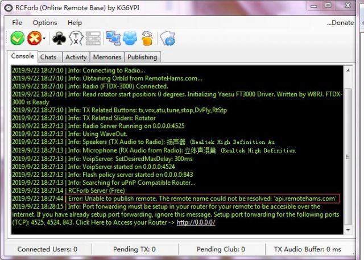Click the ...Donate menu item
364x260 pixels.
coord(340,23)
